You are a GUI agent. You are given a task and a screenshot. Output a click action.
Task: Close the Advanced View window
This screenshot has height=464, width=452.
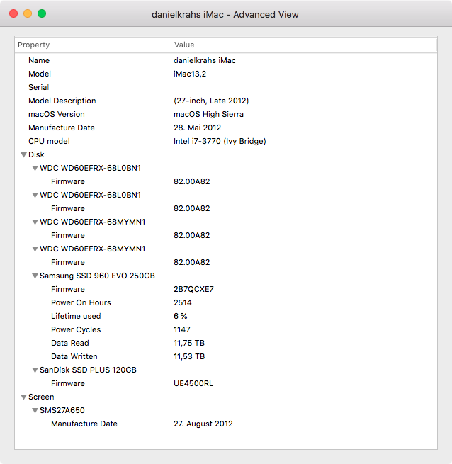(x=13, y=13)
